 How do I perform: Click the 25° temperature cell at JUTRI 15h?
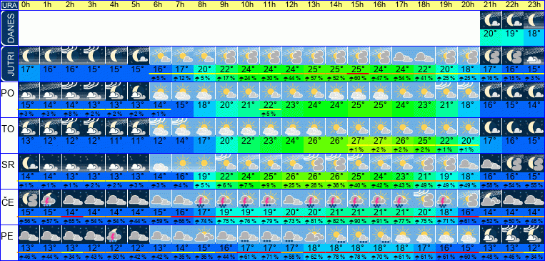pyautogui.click(x=358, y=69)
